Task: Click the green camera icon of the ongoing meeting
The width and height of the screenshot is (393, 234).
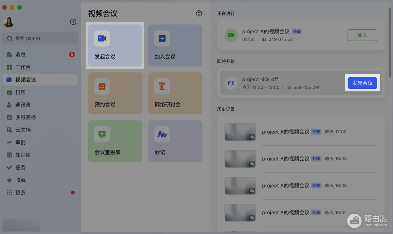Action: point(231,35)
